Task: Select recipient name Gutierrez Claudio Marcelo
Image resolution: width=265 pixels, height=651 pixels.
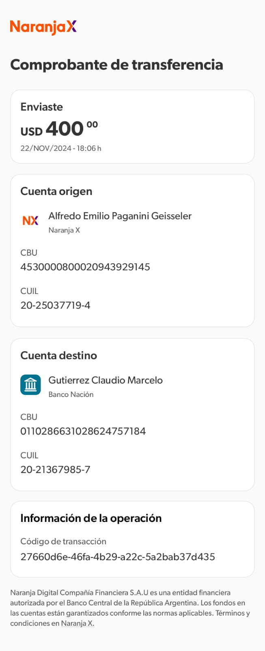Action: (x=106, y=380)
